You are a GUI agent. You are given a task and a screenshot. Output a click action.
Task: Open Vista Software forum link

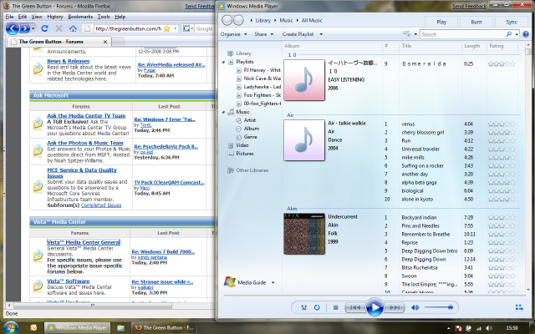[x=69, y=281]
